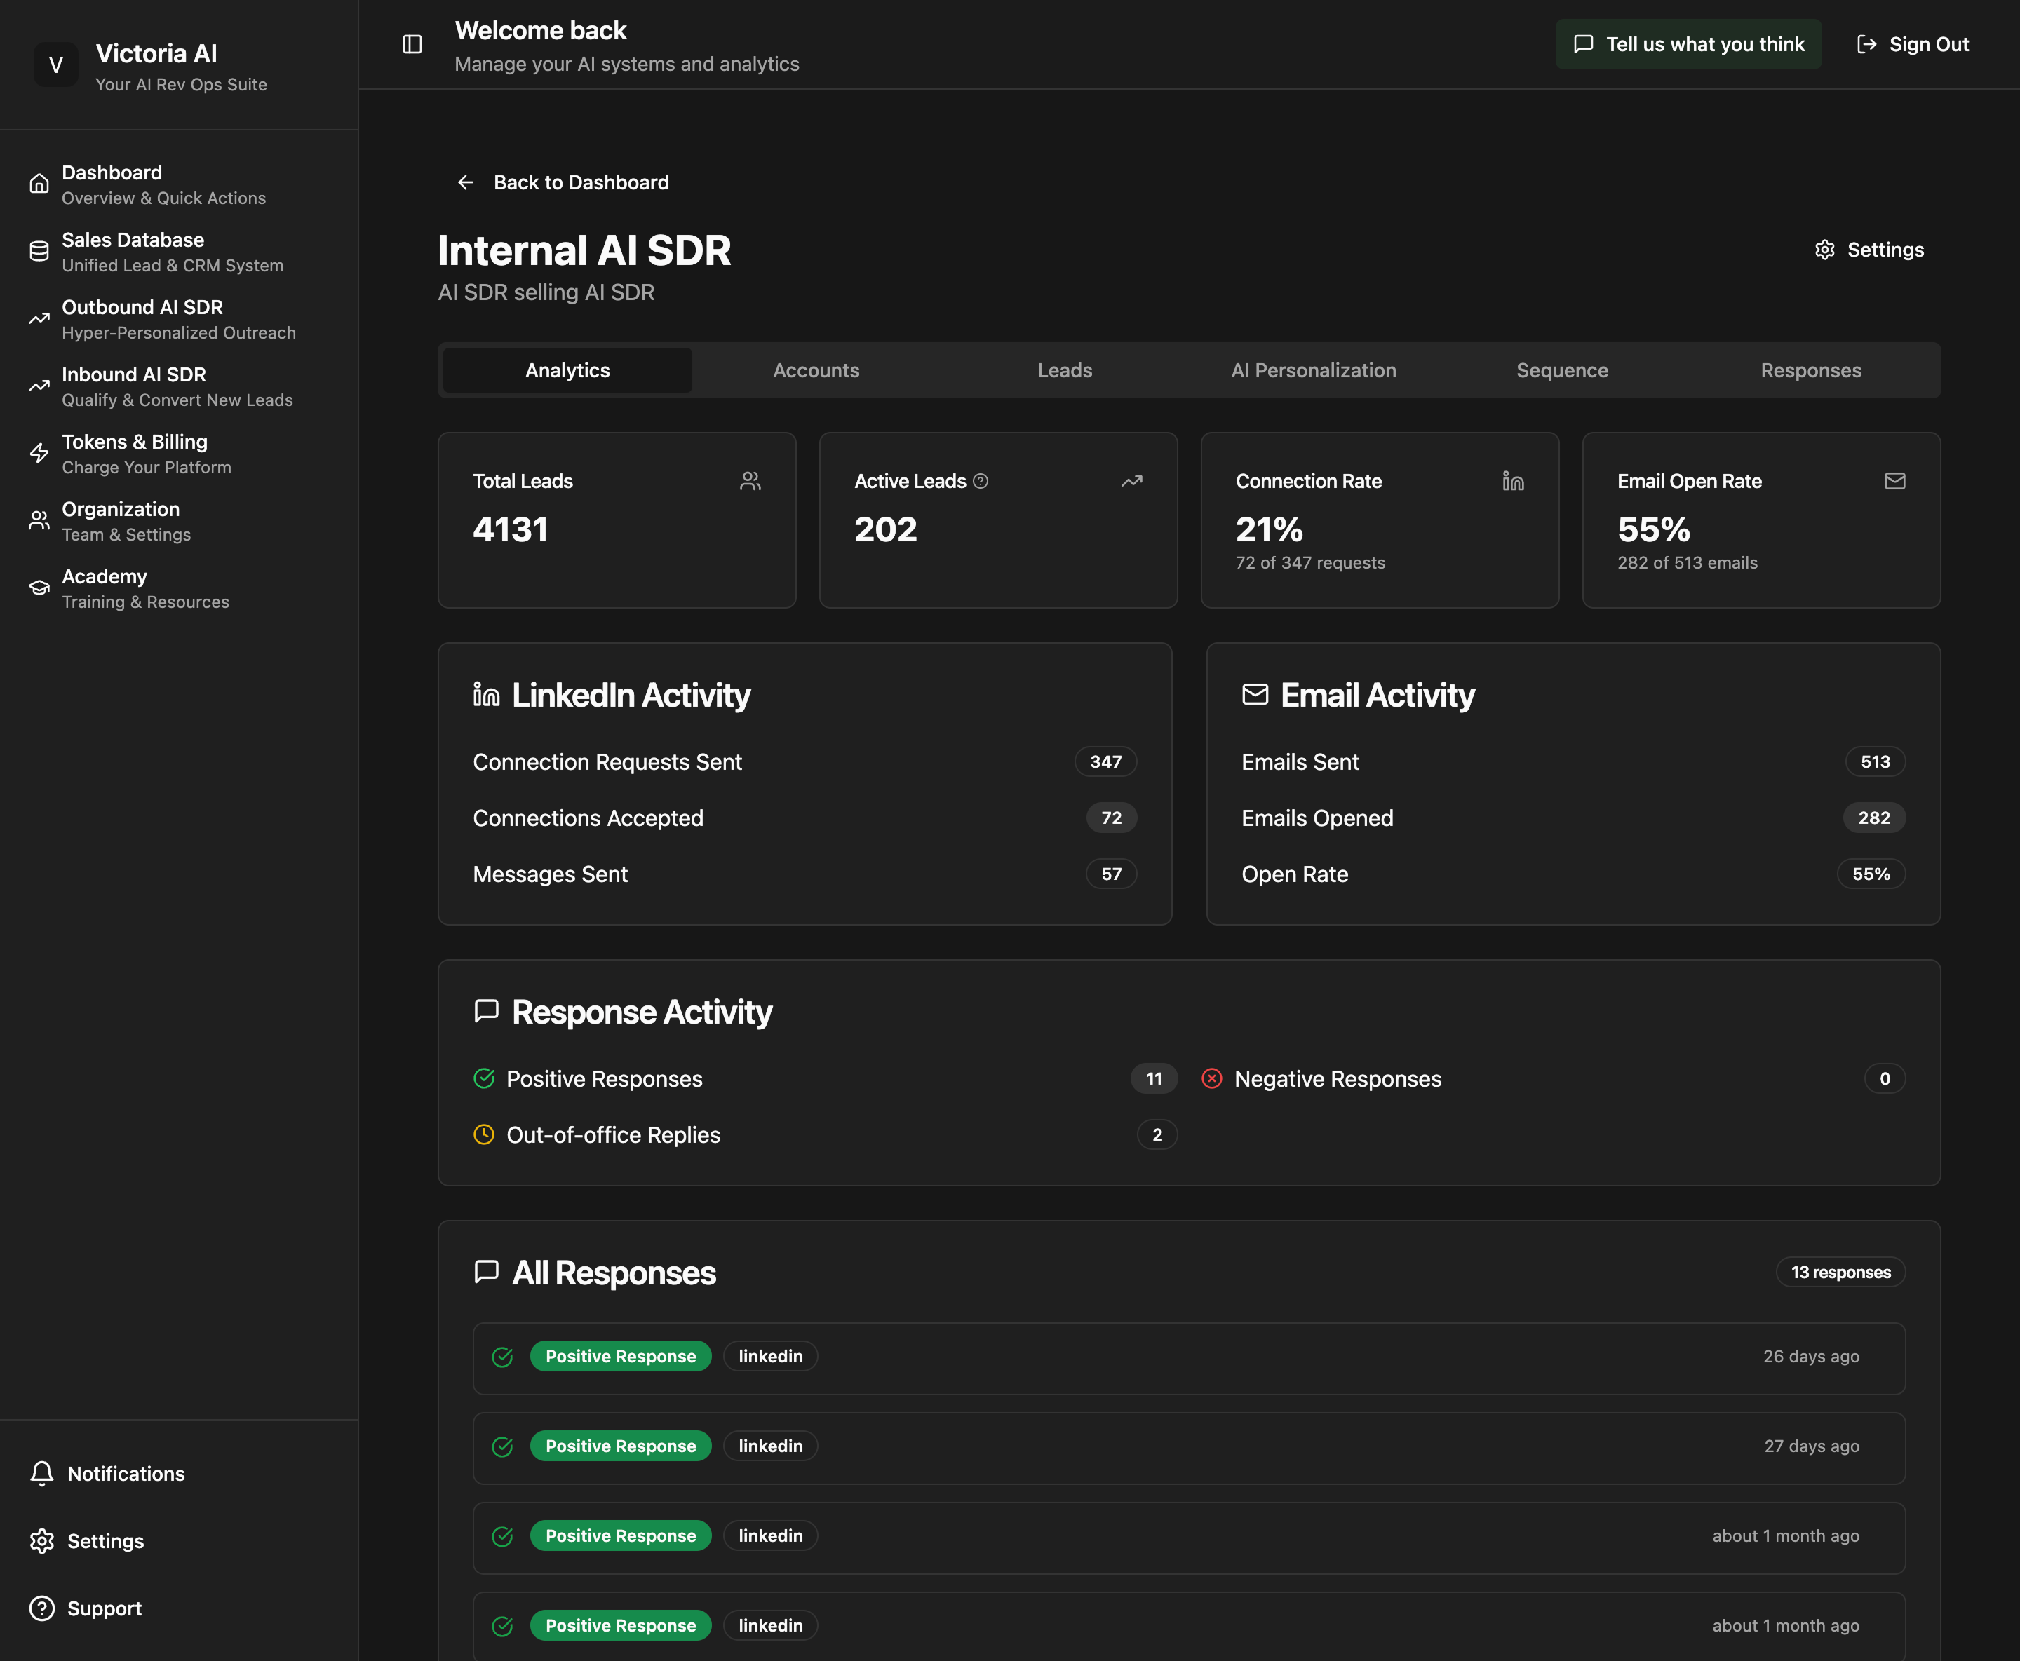Go to Dashboard home icon
The image size is (2020, 1661).
(x=39, y=184)
